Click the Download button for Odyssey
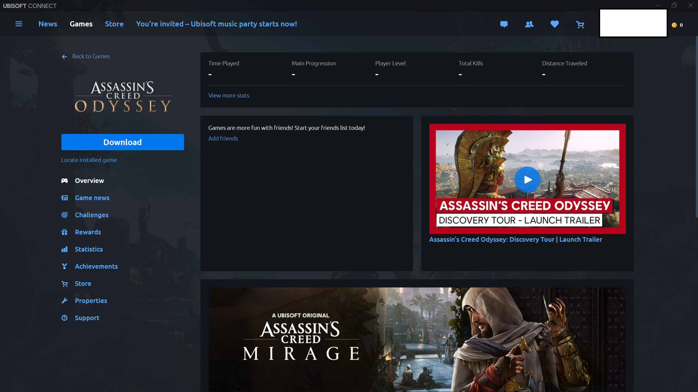 [x=123, y=142]
